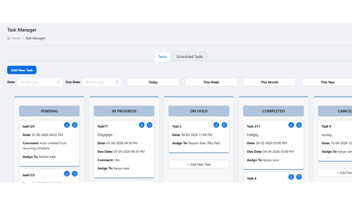
Task: Click the trash icon on Task77
Action: point(150,125)
